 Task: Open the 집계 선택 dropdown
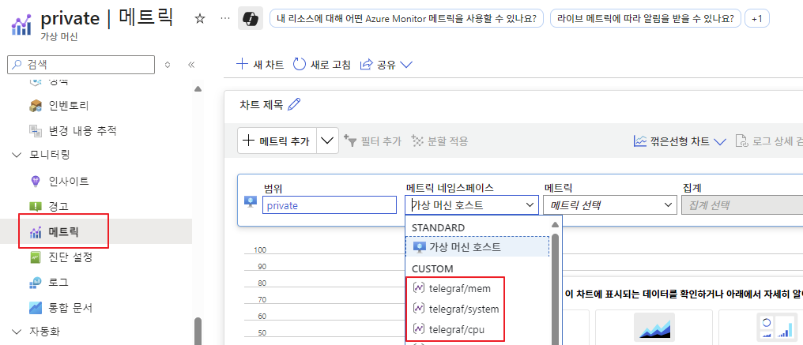[x=742, y=205]
